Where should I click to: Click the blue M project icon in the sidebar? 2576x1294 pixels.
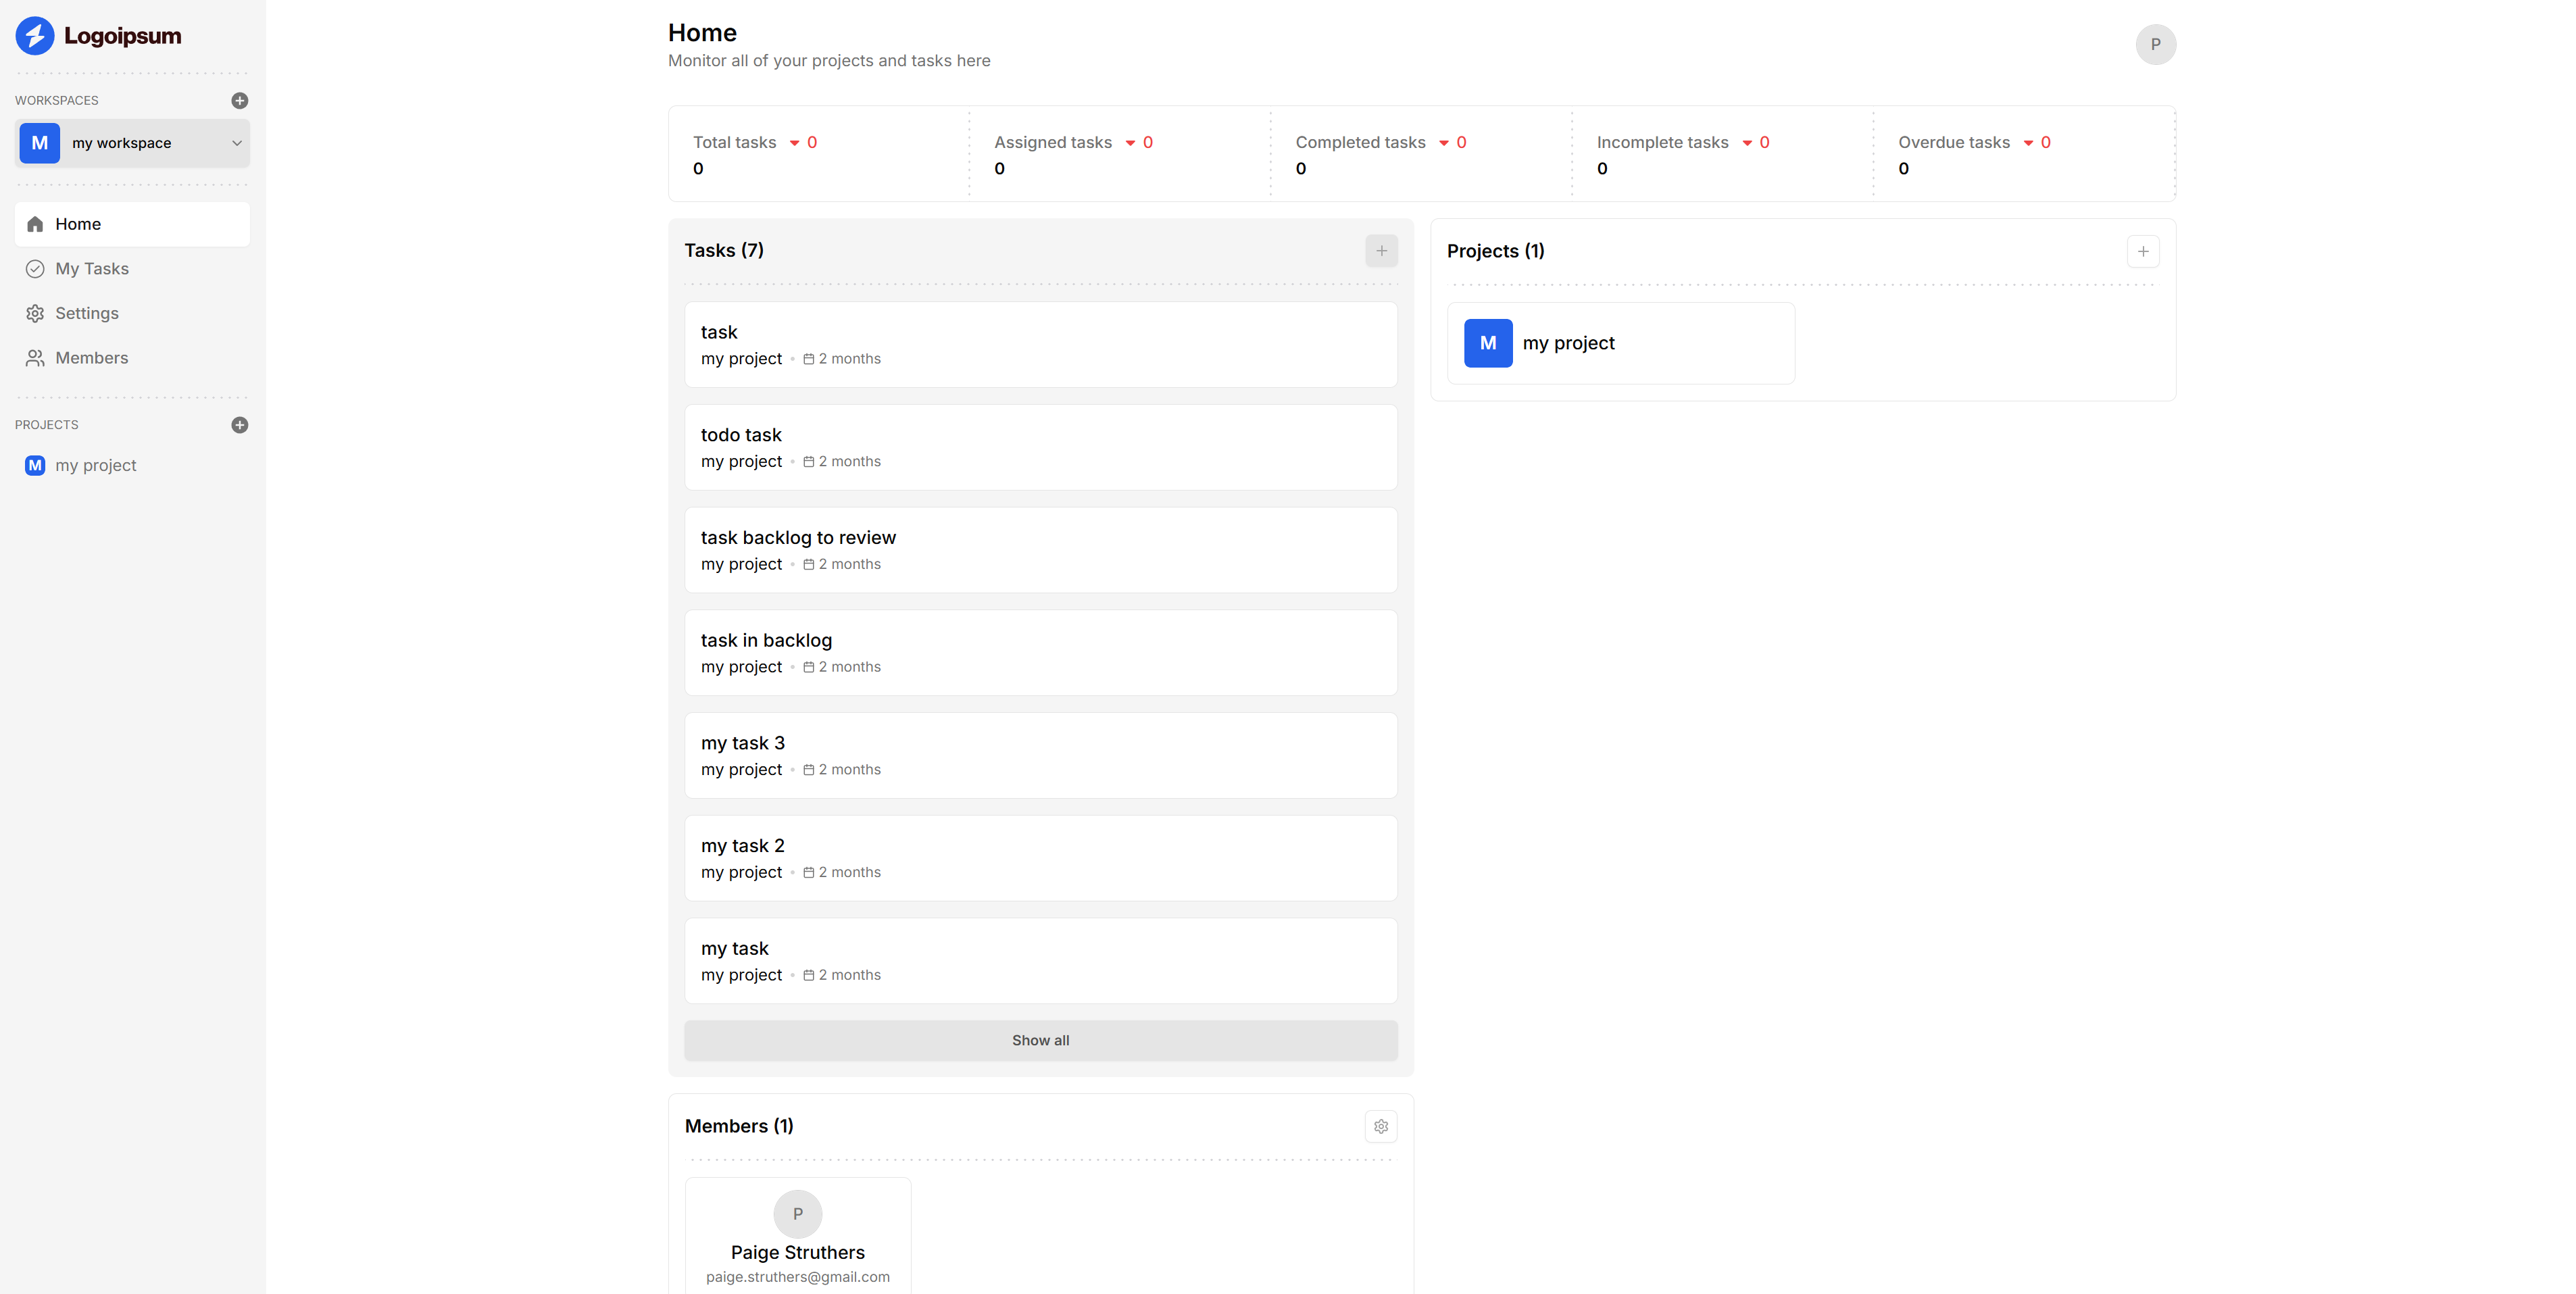[35, 466]
